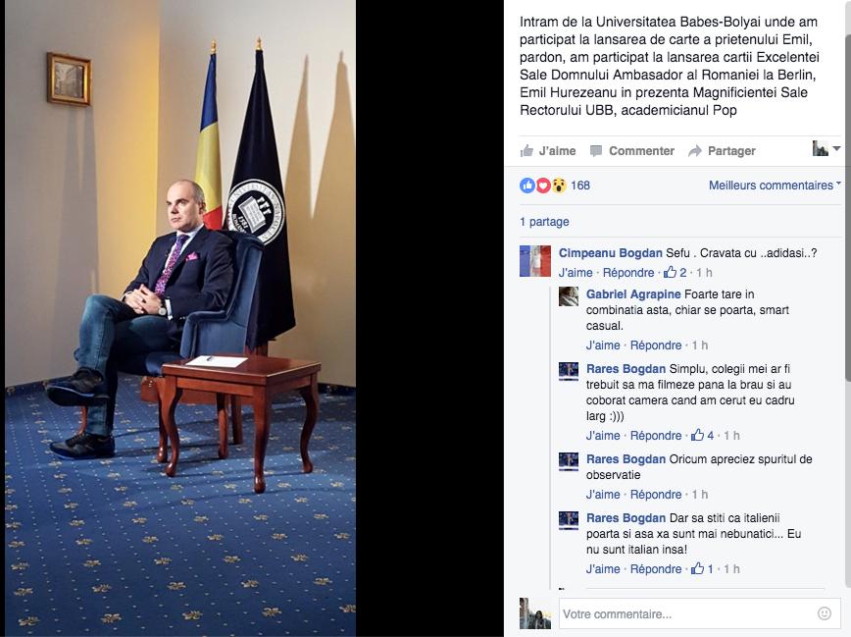Click the blue like reaction icon next to 168
Viewport: 851px width, 637px height.
(527, 186)
